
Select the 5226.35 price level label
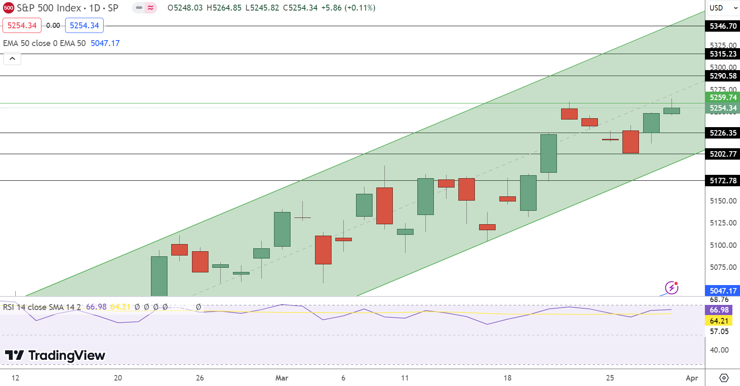point(723,133)
